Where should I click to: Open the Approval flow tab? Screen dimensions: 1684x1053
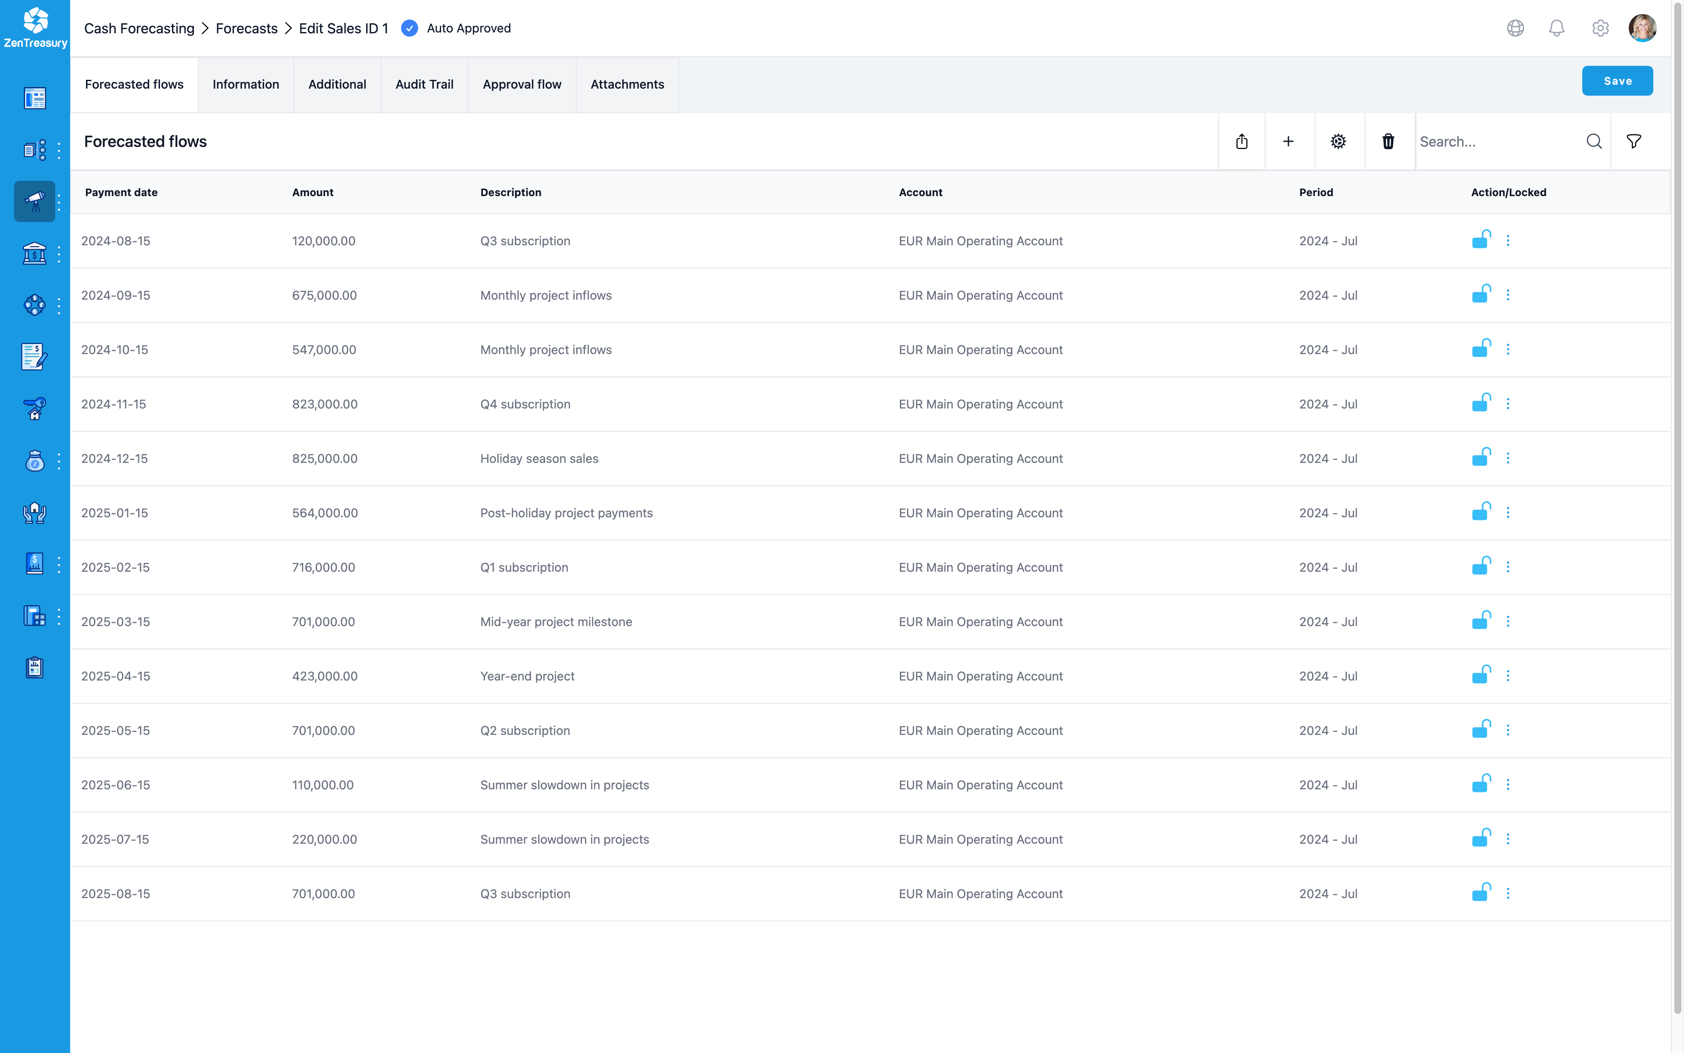(x=522, y=84)
